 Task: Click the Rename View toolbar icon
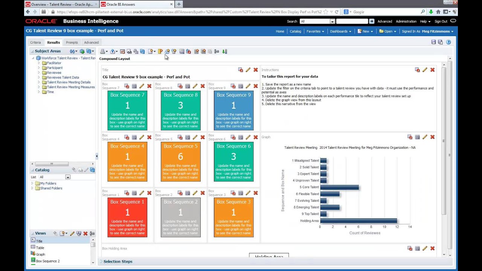pos(217,51)
